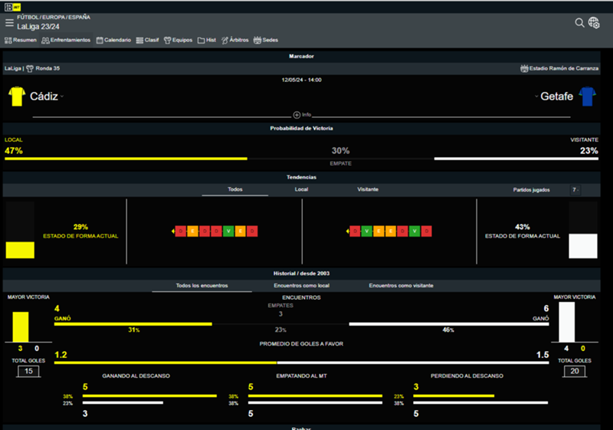Viewport: 613px width, 430px height.
Task: Select the Local tab under Tendencias
Action: [x=301, y=189]
